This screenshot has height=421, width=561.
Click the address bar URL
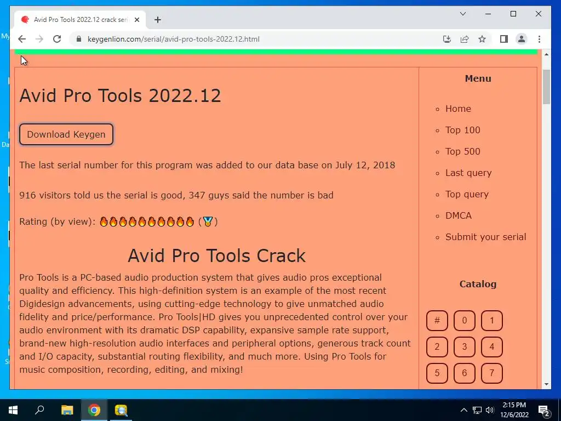point(174,39)
